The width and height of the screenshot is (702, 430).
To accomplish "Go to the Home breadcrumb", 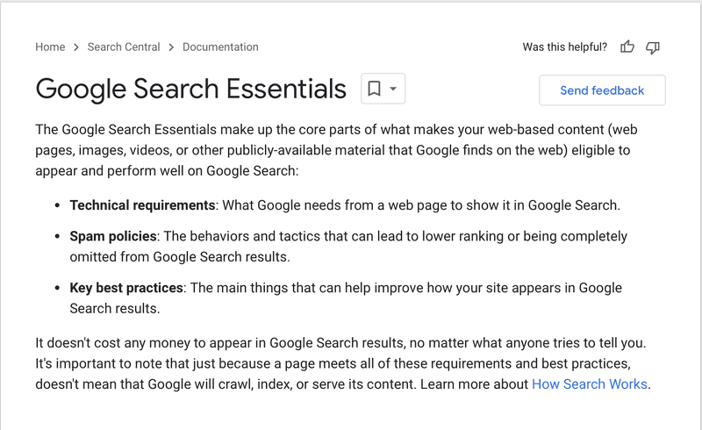I will point(50,47).
